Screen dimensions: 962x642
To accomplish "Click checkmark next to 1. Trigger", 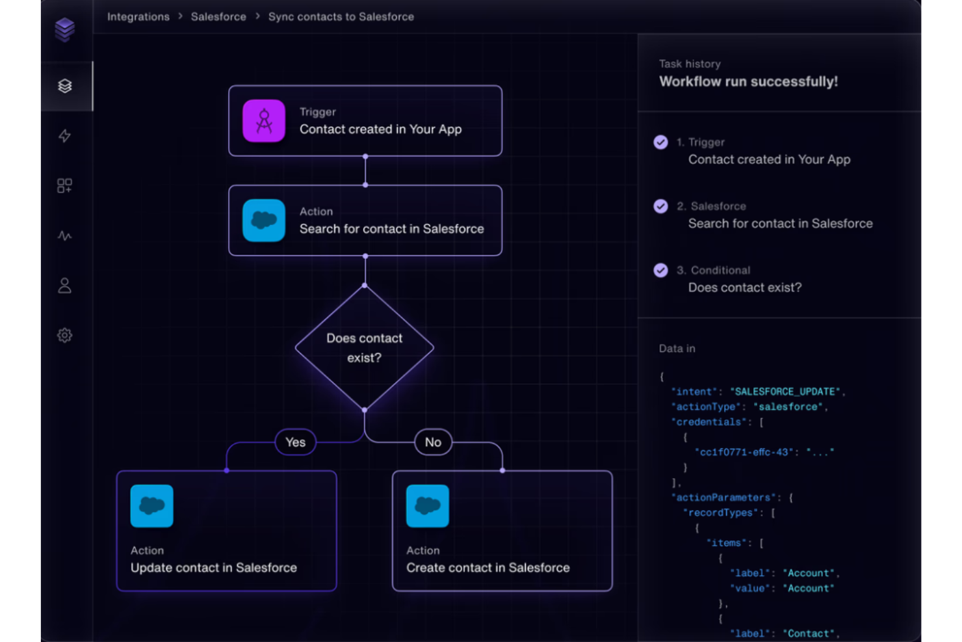I will point(660,142).
